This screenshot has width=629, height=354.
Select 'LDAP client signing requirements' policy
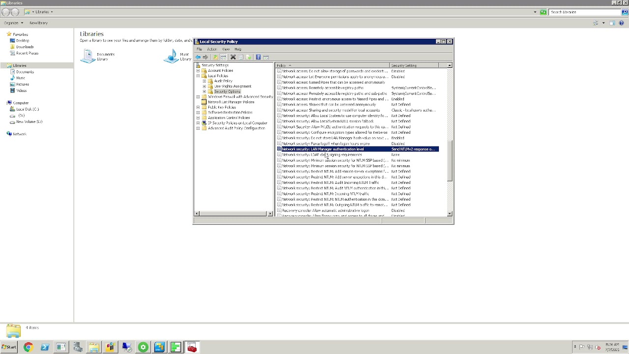click(x=357, y=155)
